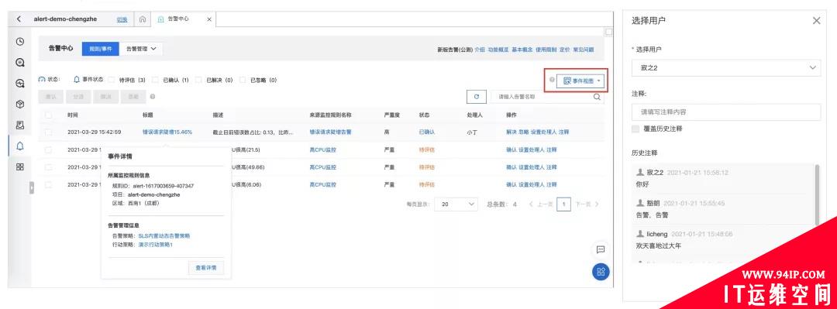Click the 事件状态 bell icon
The width and height of the screenshot is (837, 309).
76,80
